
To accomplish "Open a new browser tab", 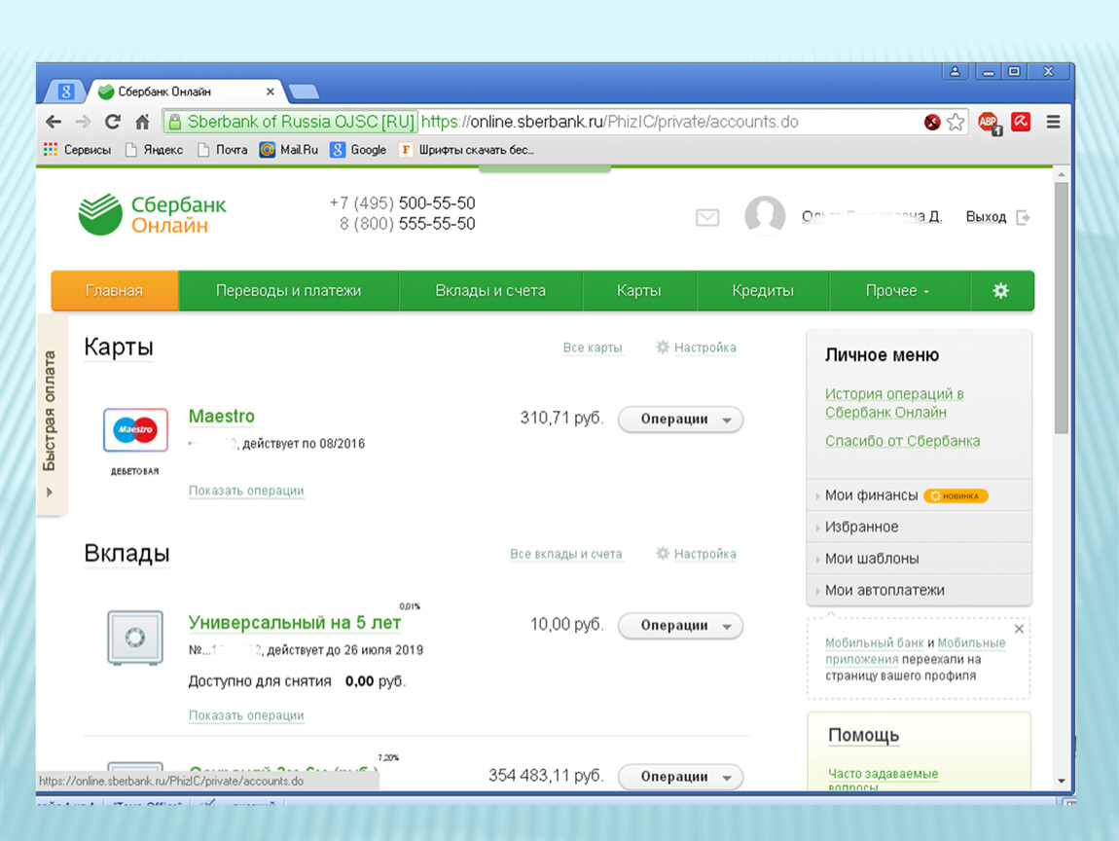I will (304, 91).
